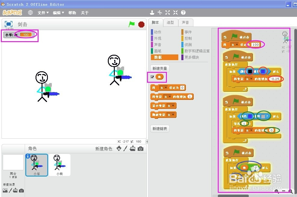Open the 关于 menu item

85,13
